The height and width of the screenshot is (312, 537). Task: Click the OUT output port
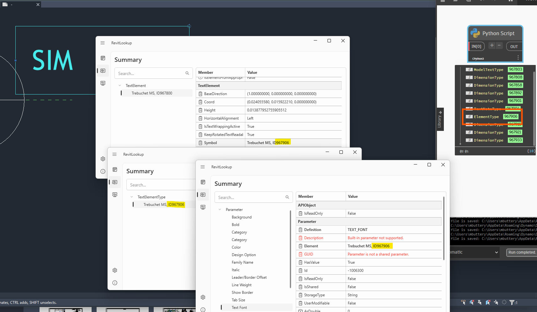514,46
